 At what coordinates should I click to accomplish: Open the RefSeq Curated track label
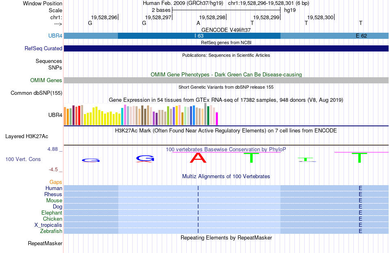43,48
